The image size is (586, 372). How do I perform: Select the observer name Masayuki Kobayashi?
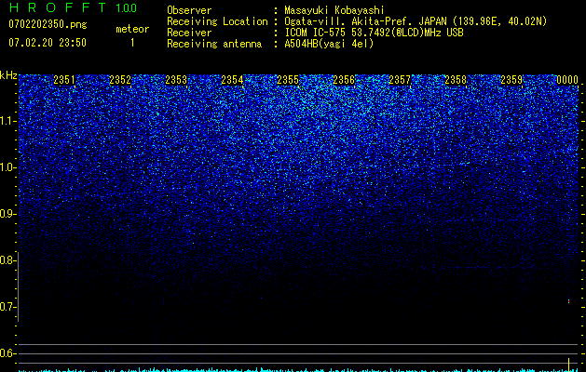click(334, 10)
